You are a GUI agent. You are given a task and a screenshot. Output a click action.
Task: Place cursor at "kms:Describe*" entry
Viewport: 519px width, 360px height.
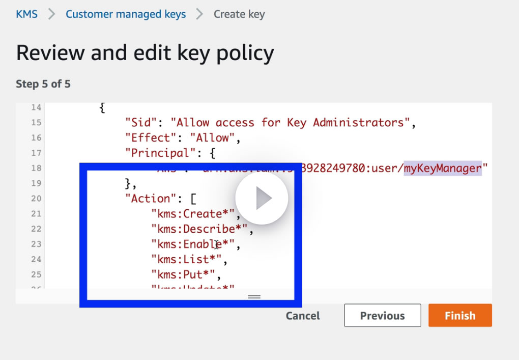coord(202,229)
